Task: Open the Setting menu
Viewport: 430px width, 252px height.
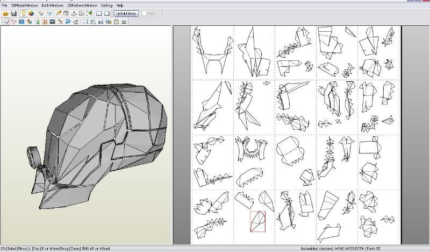Action: (106, 5)
